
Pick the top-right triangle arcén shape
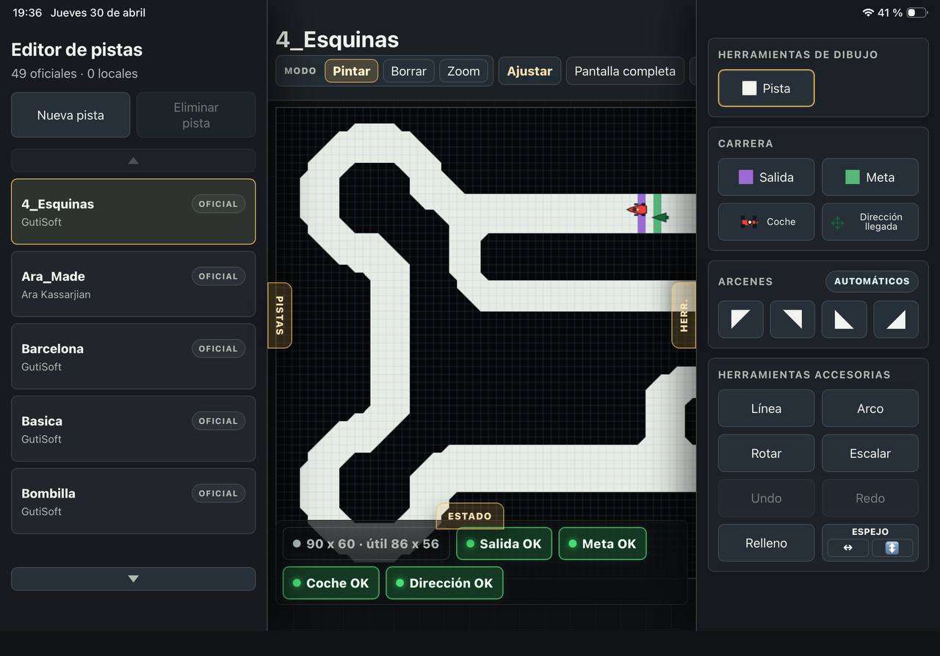[792, 319]
